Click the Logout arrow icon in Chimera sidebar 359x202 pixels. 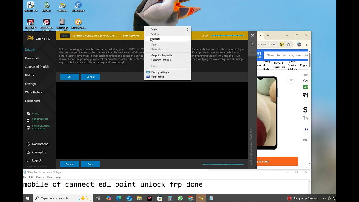28,160
